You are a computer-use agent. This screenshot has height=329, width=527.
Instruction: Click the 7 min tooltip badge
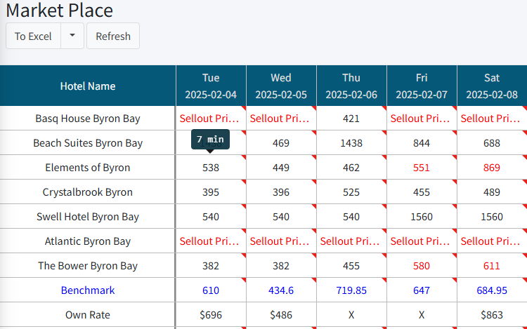(211, 139)
